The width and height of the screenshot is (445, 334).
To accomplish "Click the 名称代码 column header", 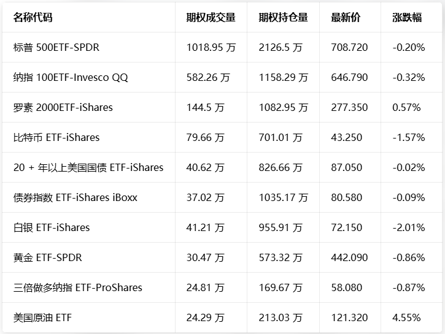I will pos(33,17).
